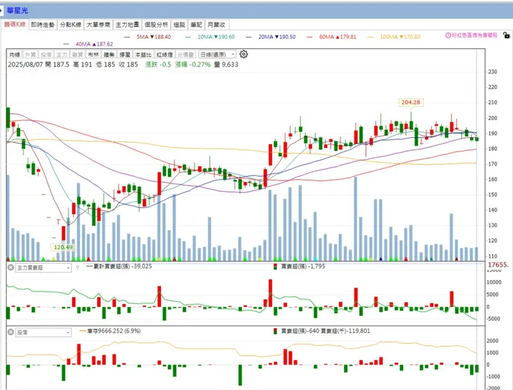Open the tab between 個股分析 and 筆記
Viewport: 513px width, 390px height.
pyautogui.click(x=180, y=24)
